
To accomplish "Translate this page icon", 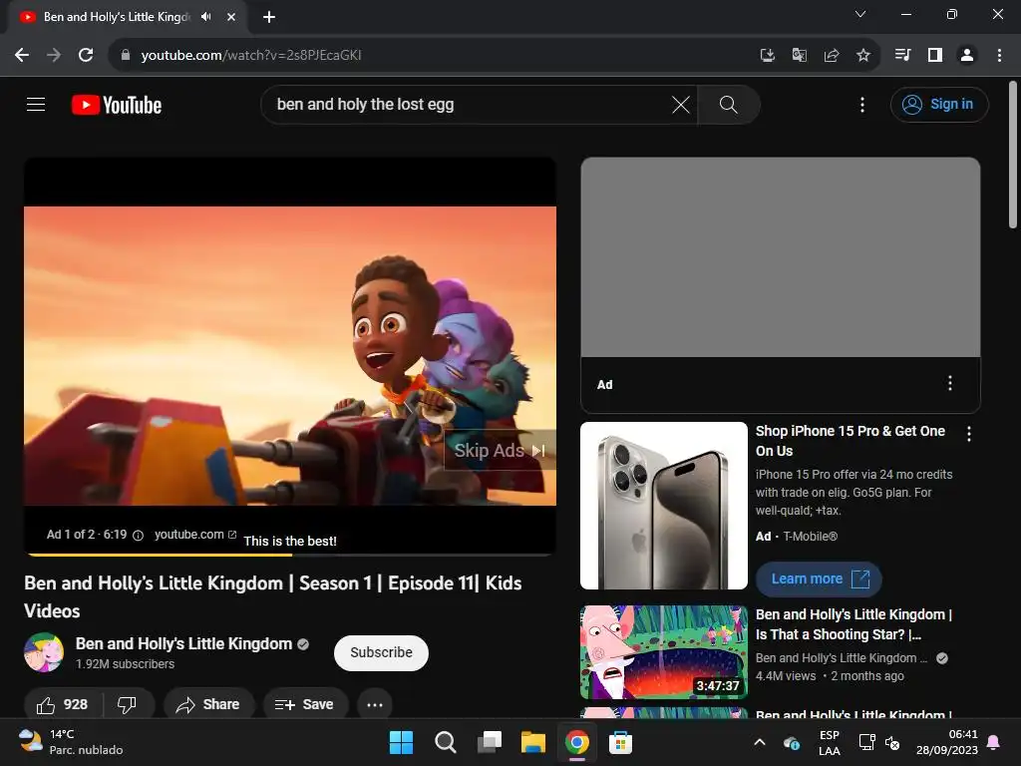I will [x=799, y=56].
